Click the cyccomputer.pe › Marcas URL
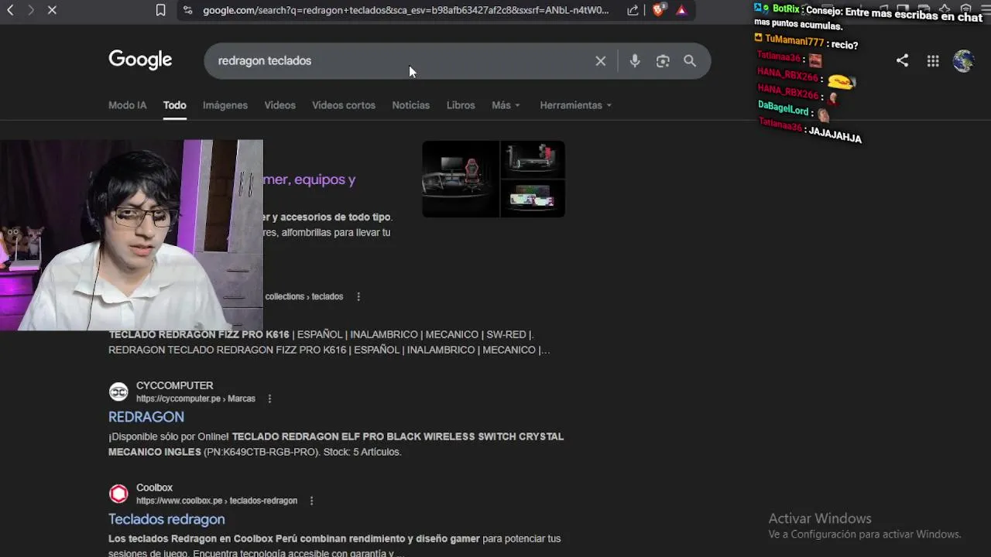This screenshot has height=557, width=991. coord(196,398)
